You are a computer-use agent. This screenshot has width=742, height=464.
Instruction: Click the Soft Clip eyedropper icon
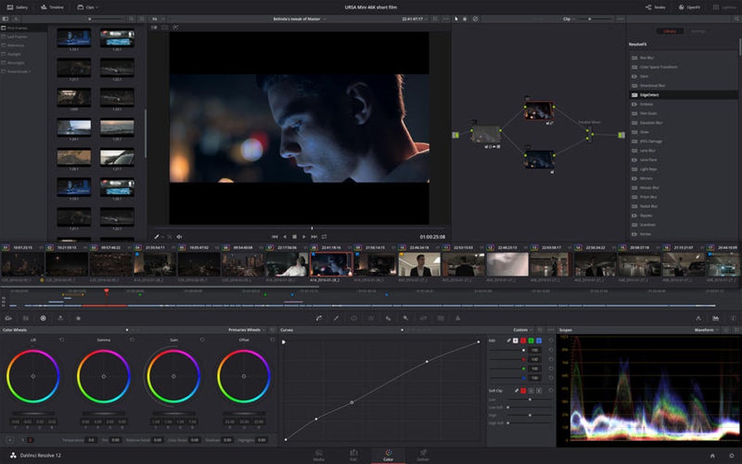(517, 390)
